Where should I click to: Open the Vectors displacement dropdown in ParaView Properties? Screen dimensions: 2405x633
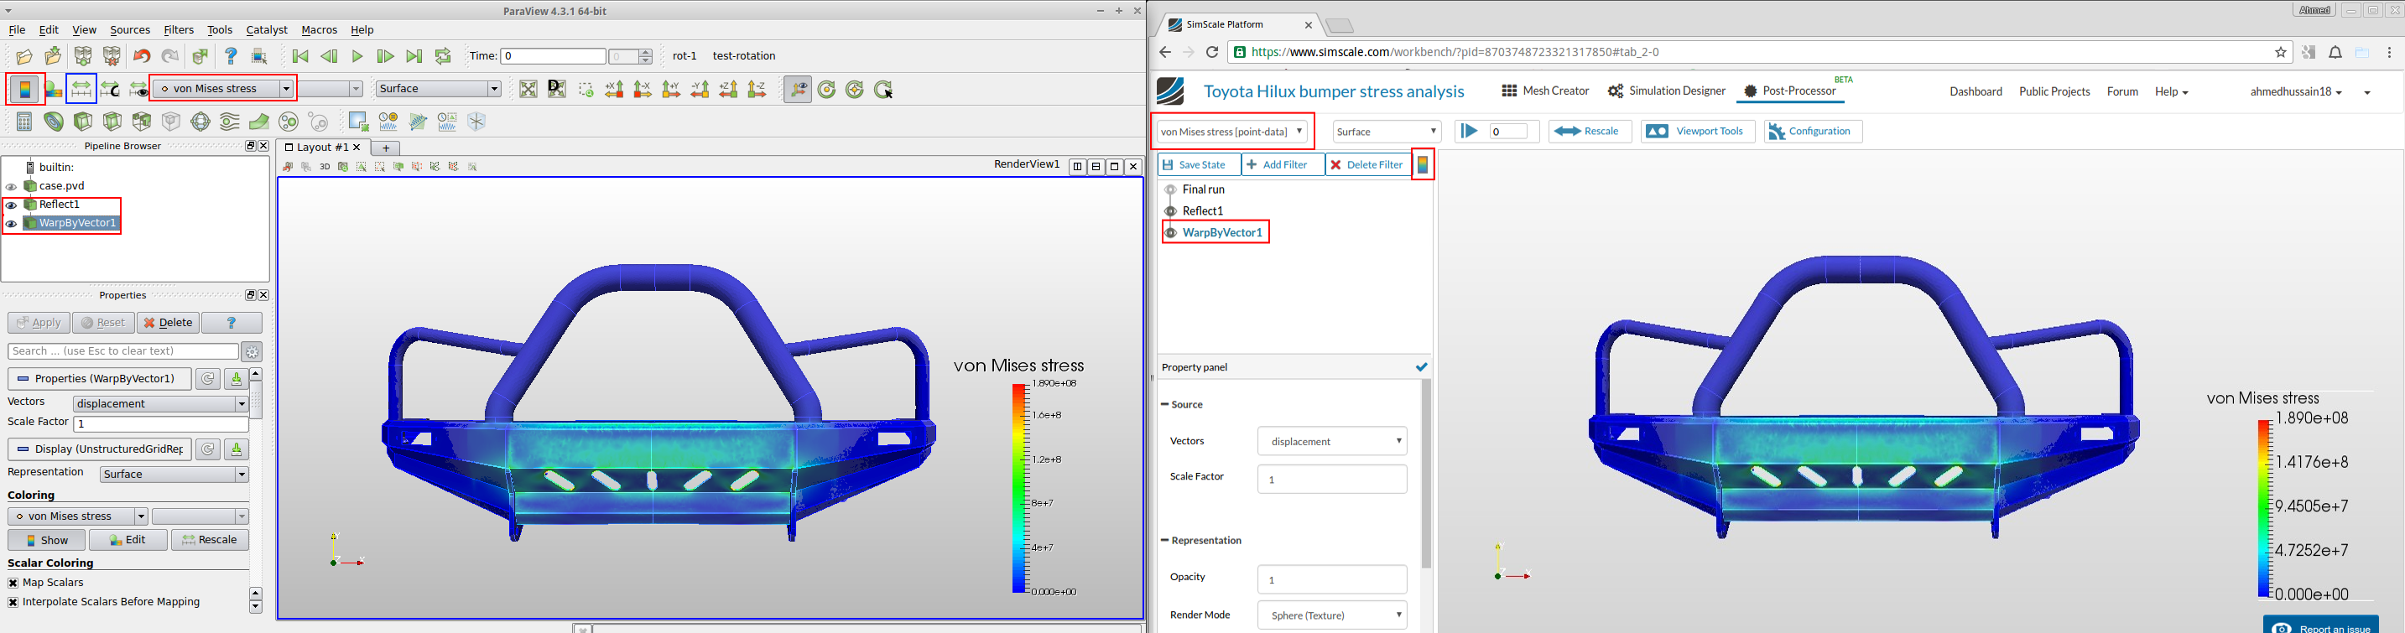click(160, 404)
